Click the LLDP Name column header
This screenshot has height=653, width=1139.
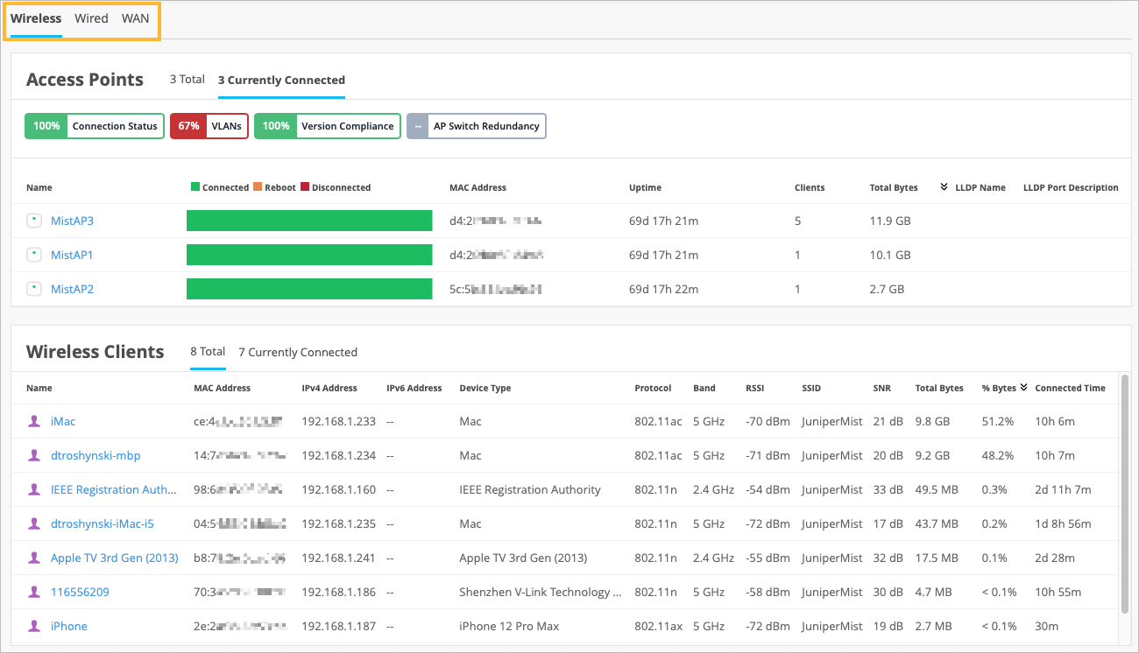980,187
